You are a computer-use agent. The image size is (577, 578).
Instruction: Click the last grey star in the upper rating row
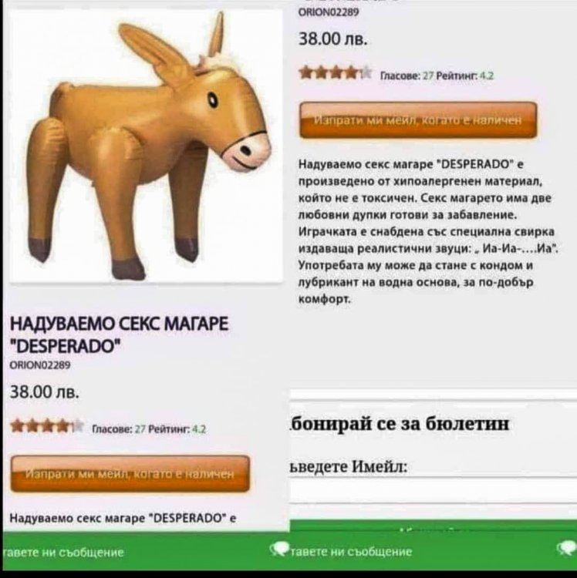point(365,72)
